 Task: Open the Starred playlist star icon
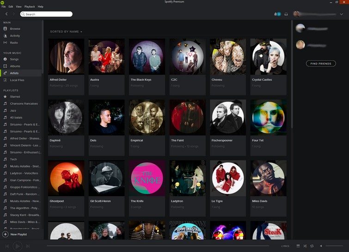5,96
